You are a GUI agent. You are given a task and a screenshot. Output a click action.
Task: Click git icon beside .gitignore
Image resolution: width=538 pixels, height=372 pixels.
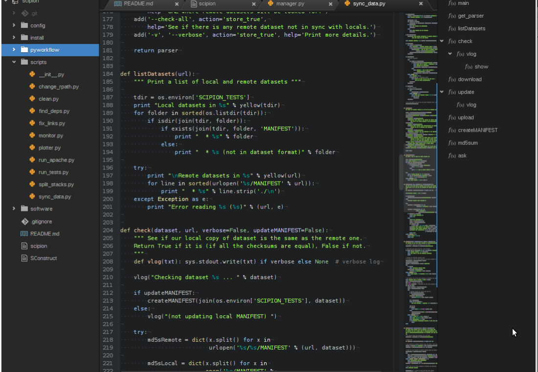(25, 221)
